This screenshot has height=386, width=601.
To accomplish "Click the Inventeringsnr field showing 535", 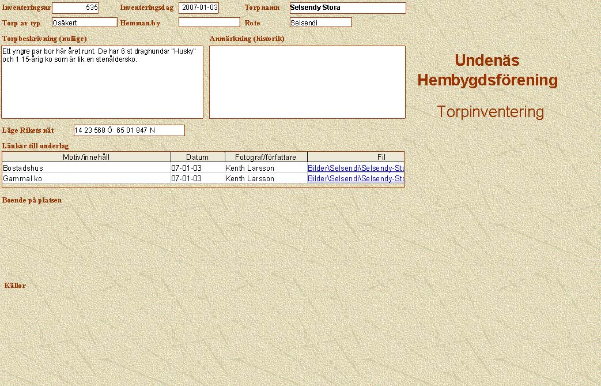I will (75, 8).
